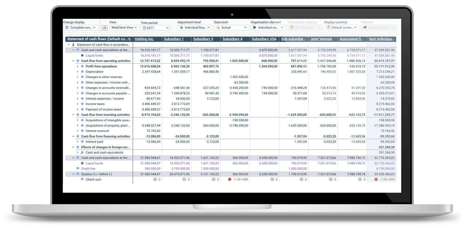This screenshot has height=228, width=465.
Task: Click the green check icon under Sub-subsidiary column
Action: tap(301, 179)
